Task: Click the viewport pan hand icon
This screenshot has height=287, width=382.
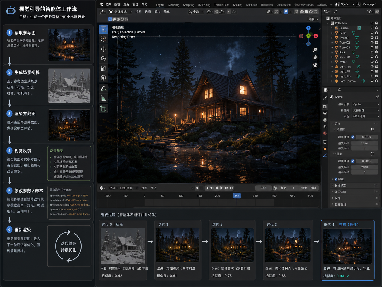Action: point(315,57)
